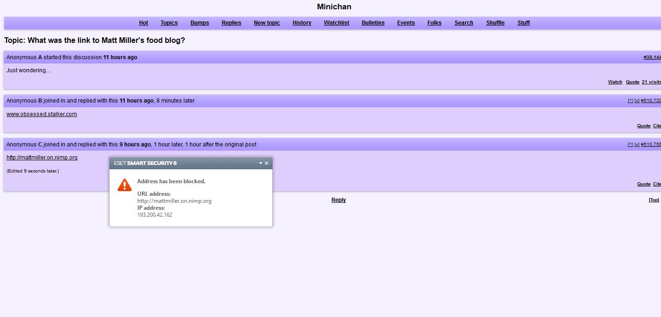The height and width of the screenshot is (317, 661).
Task: Open the mattmiller.on.nimp.org link in post
Action: click(42, 158)
